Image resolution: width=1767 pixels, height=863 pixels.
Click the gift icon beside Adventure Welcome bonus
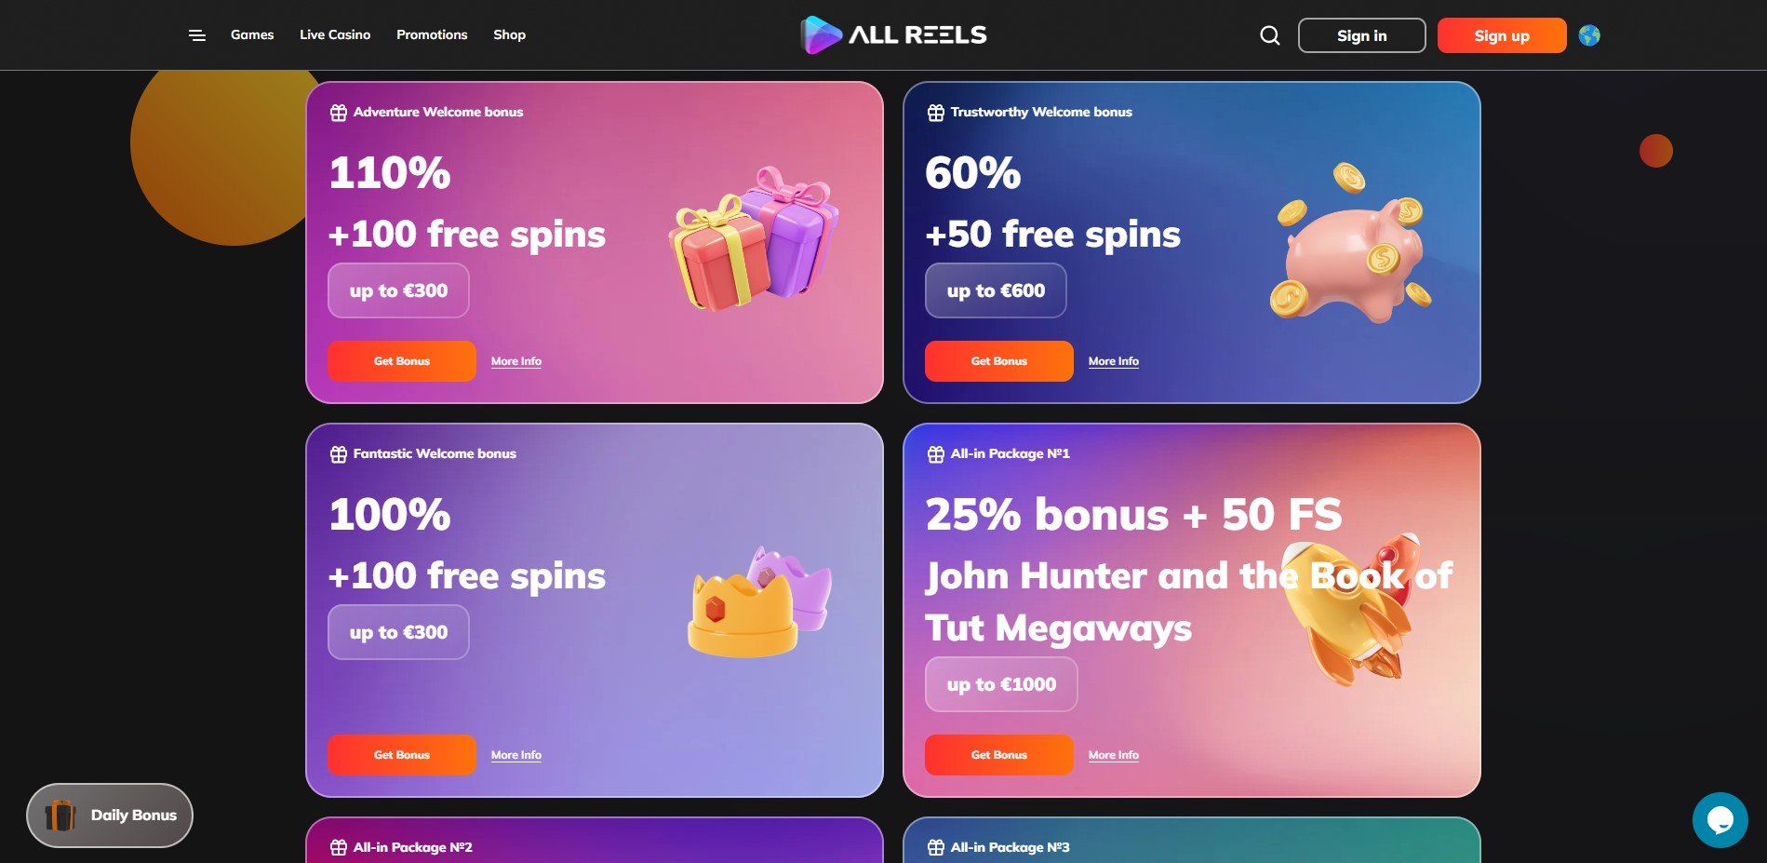pyautogui.click(x=339, y=113)
